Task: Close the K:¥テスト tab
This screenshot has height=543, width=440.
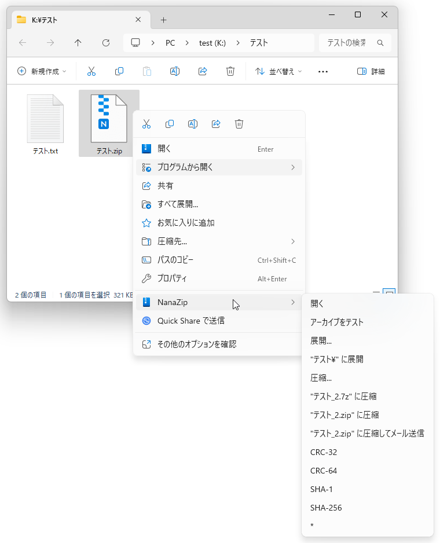Action: tap(138, 20)
